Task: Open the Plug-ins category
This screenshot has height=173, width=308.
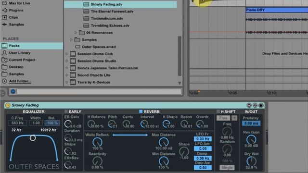Action: (x=13, y=10)
